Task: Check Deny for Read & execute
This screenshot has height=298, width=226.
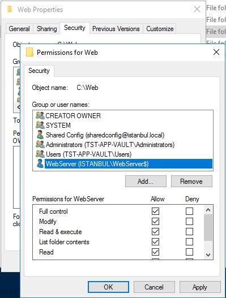Action: tap(189, 231)
